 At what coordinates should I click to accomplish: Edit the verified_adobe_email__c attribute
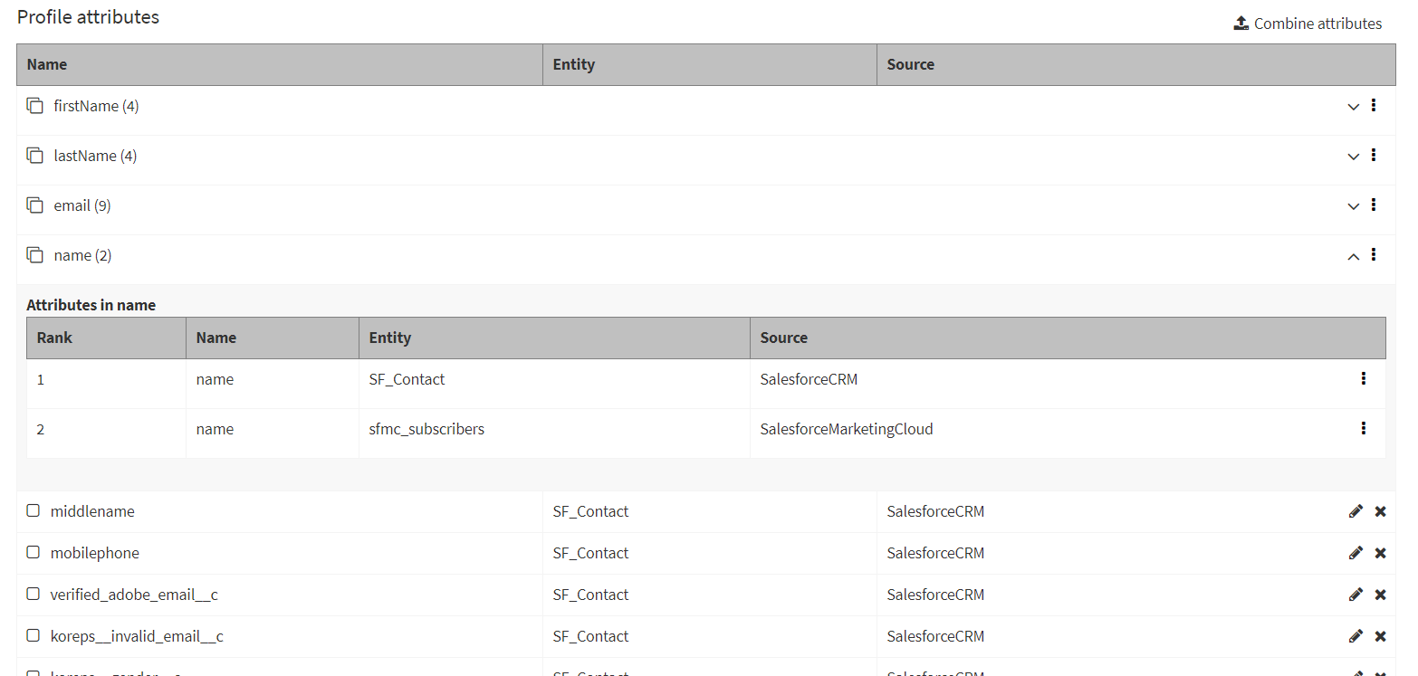[1356, 595]
